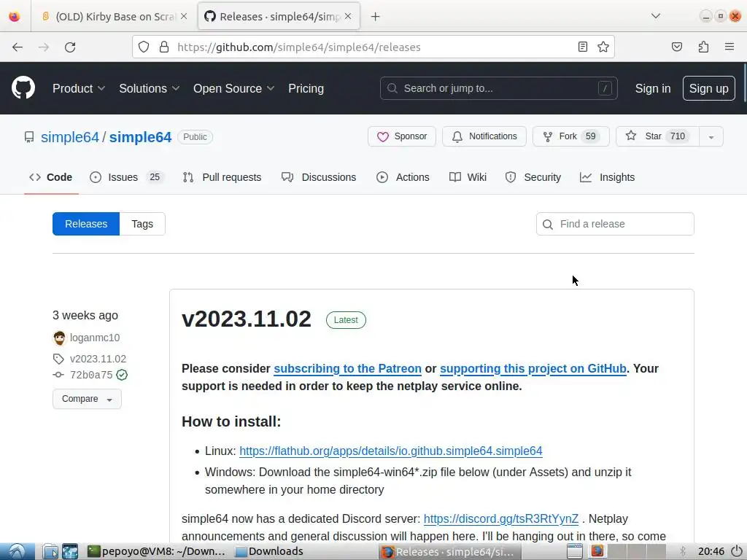Select the Releases toggle button
Screen dimensions: 747x560
tap(86, 224)
